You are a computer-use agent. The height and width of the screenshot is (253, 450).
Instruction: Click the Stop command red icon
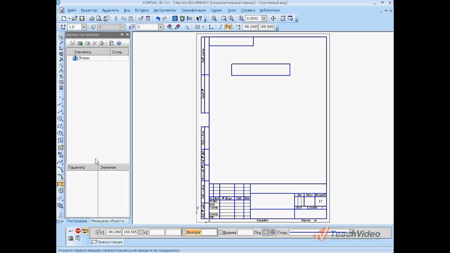(x=78, y=231)
